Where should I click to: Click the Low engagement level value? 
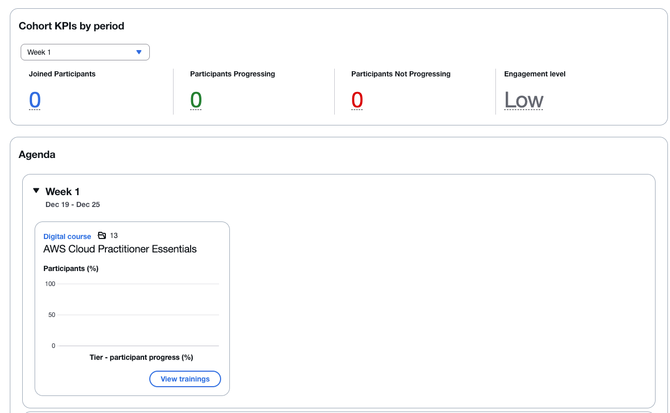524,100
